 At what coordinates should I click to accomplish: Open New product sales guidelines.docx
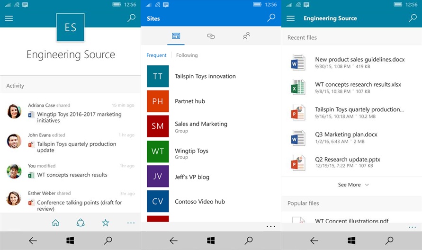(360, 60)
